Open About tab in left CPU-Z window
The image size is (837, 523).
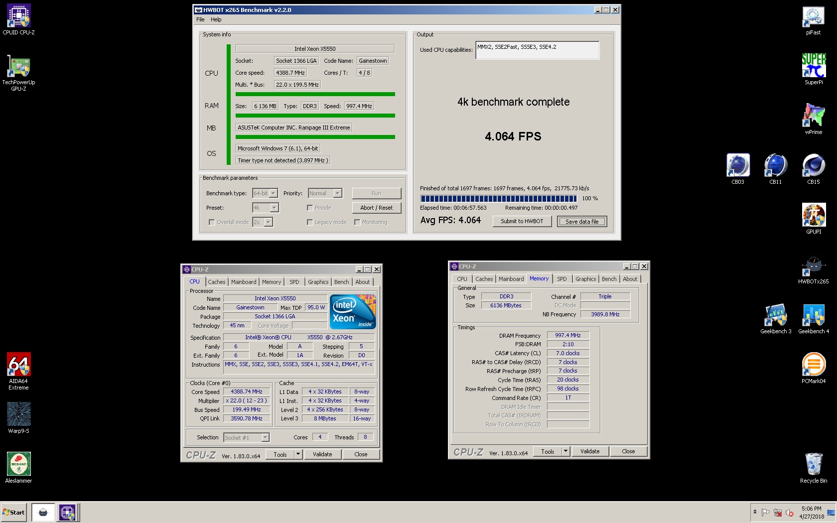click(x=362, y=282)
